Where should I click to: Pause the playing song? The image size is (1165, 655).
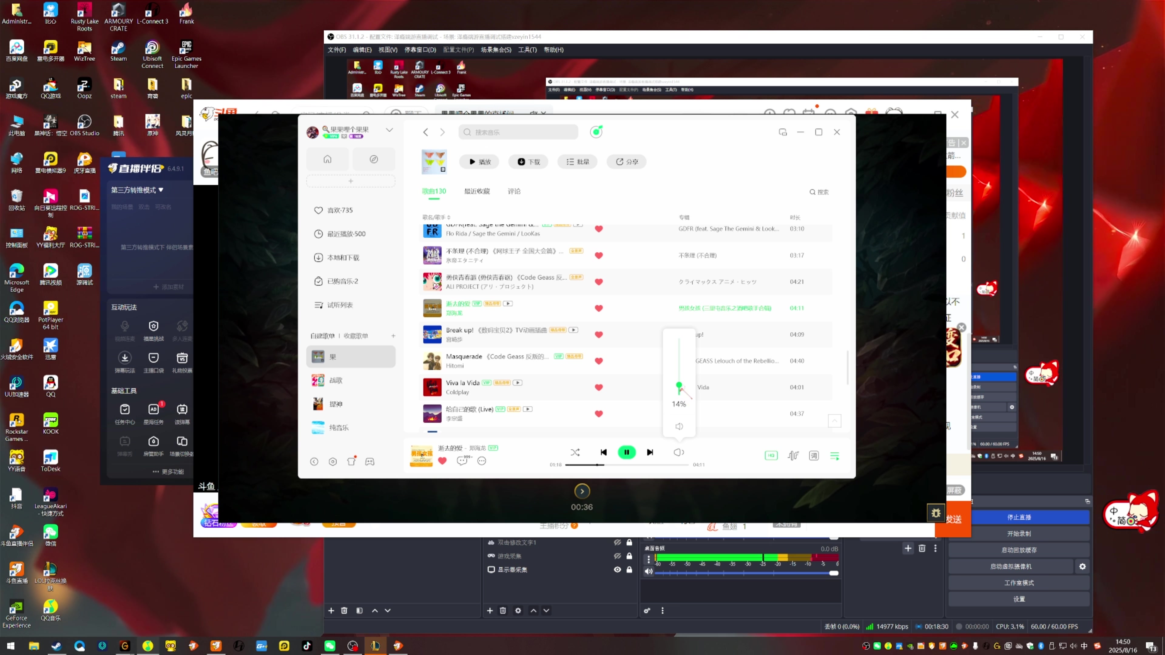pos(626,452)
